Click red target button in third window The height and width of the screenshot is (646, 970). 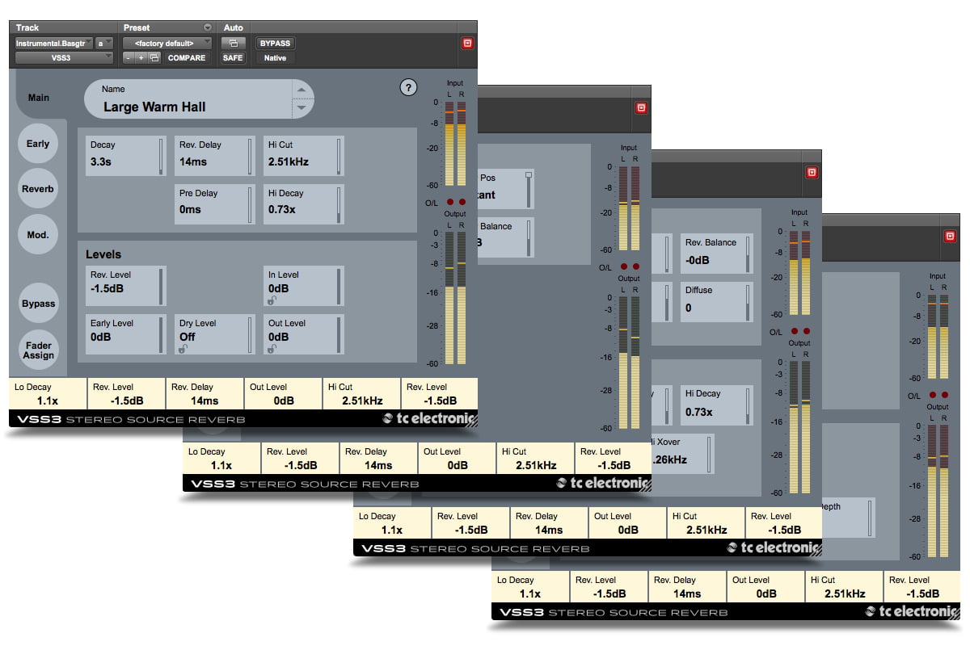pyautogui.click(x=812, y=172)
